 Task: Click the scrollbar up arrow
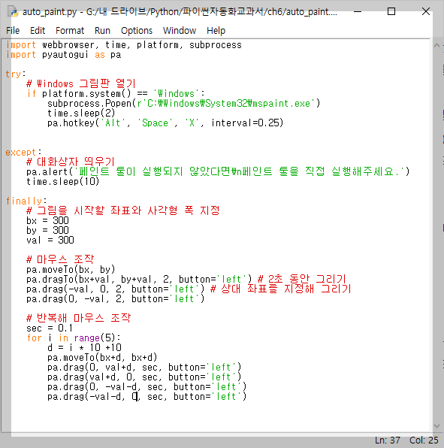[x=436, y=45]
